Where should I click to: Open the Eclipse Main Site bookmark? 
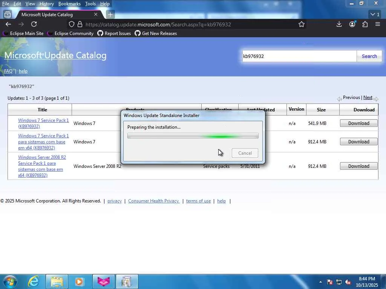[23, 33]
